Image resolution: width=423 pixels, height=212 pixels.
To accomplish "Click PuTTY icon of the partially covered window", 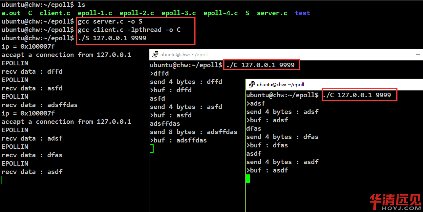I will click(x=155, y=54).
